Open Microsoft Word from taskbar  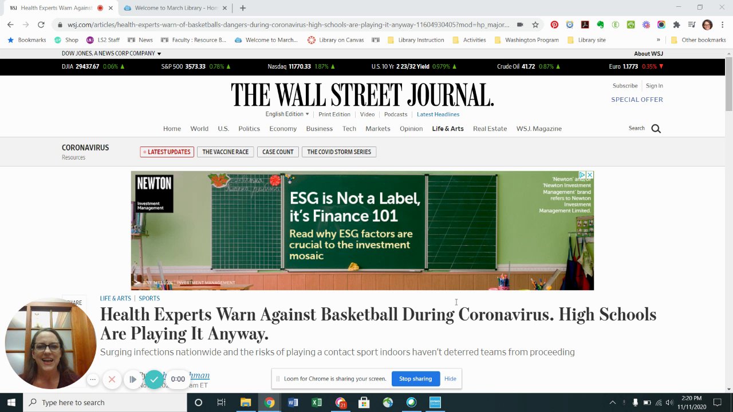(x=293, y=402)
